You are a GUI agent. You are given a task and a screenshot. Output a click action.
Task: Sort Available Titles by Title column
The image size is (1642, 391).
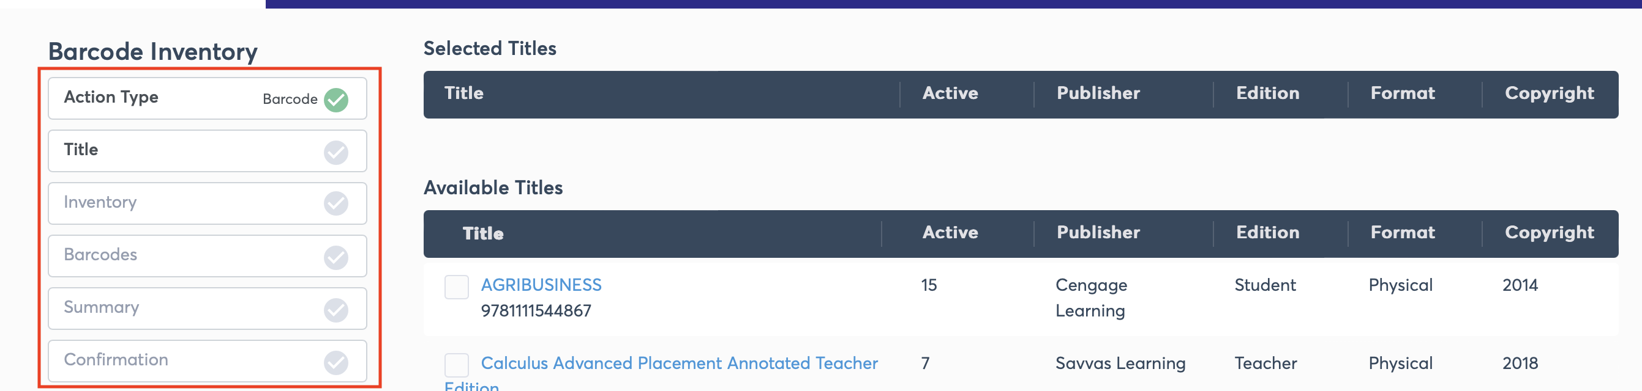pyautogui.click(x=483, y=234)
